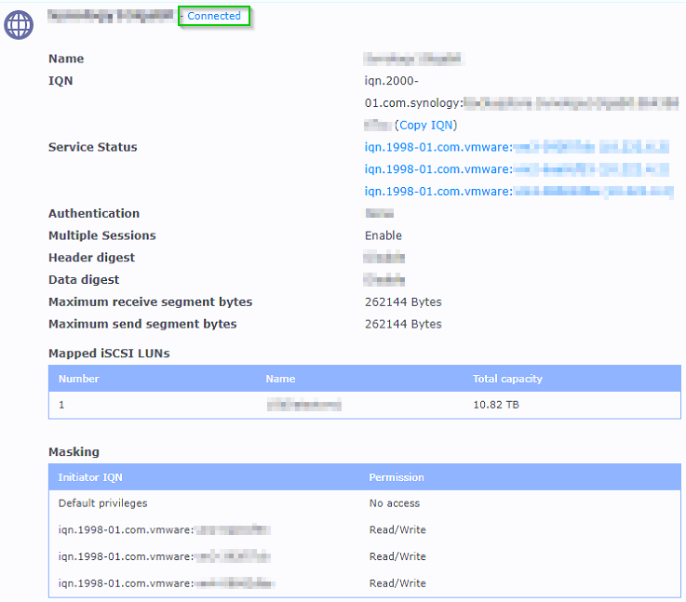The image size is (686, 602).
Task: Open the third Service Status vmware initiator link
Action: click(x=518, y=192)
